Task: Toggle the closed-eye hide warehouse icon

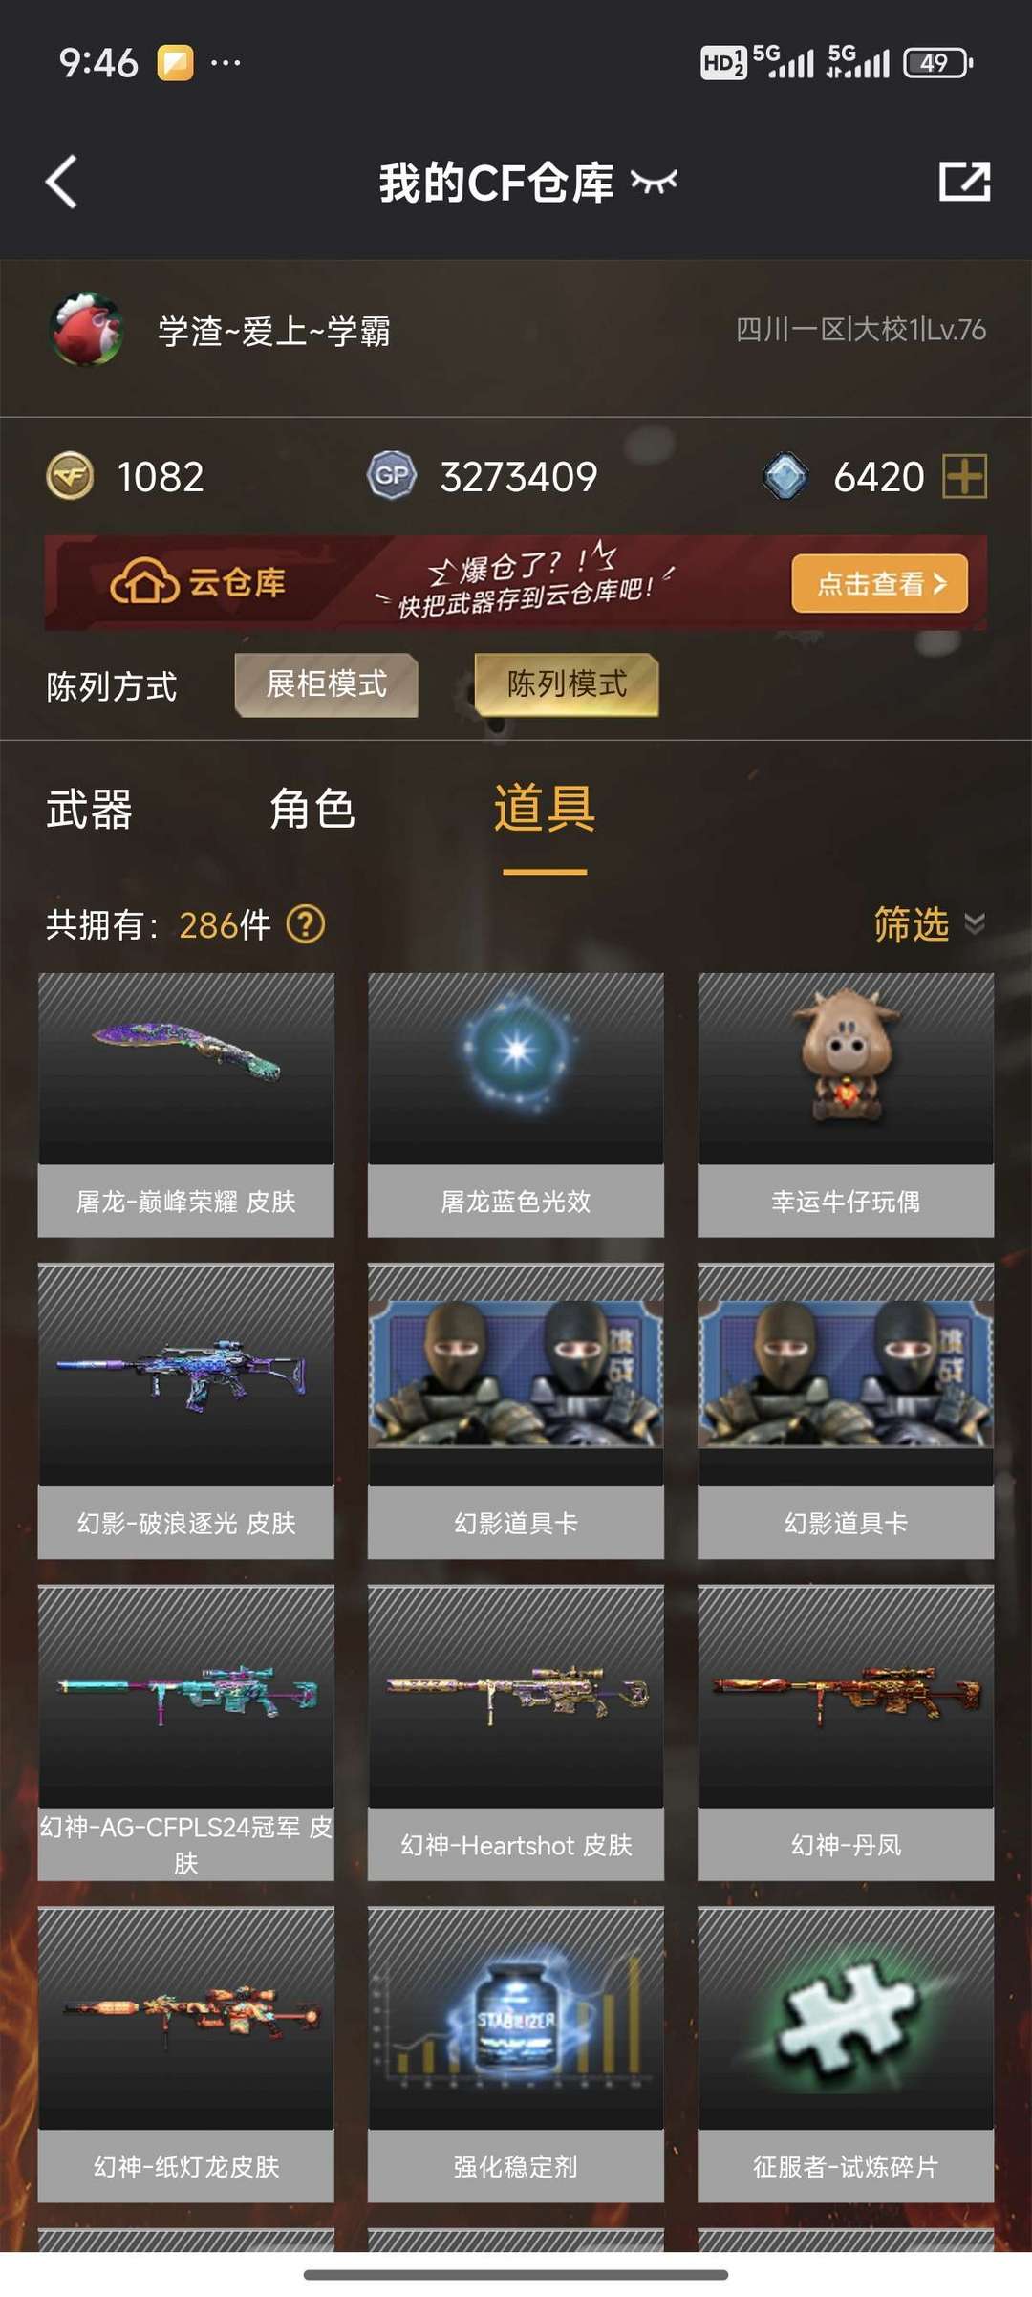Action: pyautogui.click(x=654, y=182)
